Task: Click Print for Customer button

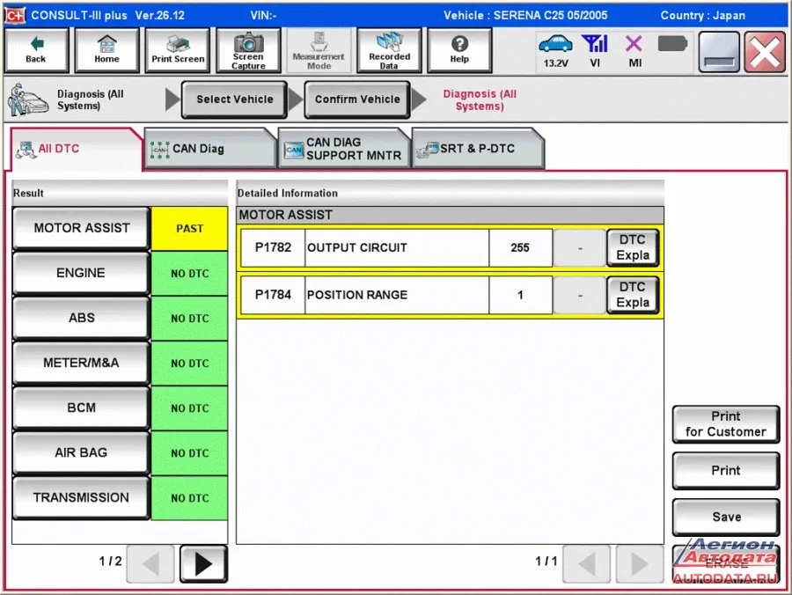Action: (726, 423)
